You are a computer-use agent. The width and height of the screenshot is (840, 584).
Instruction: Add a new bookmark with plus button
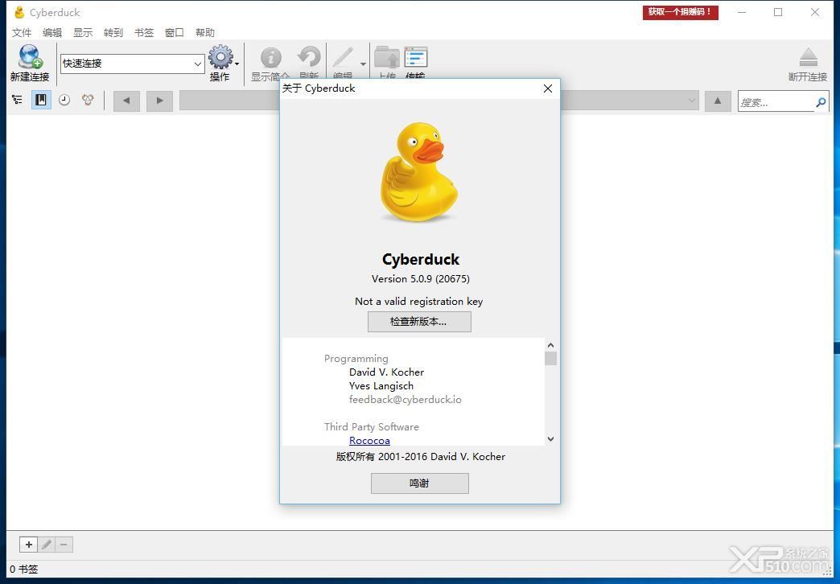click(x=29, y=545)
